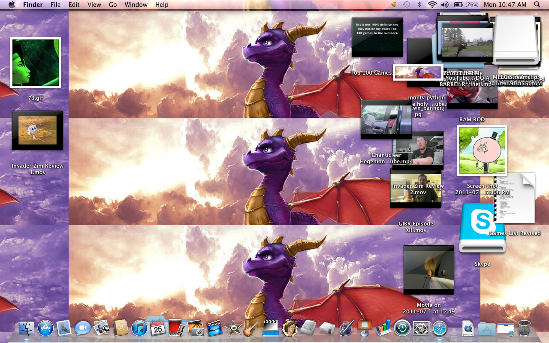
Task: Select the 73.gif desktop file
Action: 36,63
